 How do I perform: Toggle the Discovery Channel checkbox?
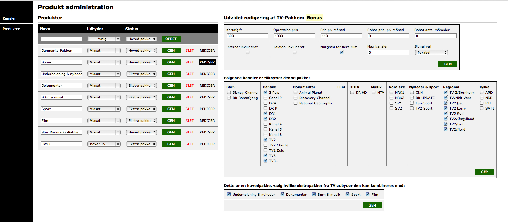[x=296, y=98]
